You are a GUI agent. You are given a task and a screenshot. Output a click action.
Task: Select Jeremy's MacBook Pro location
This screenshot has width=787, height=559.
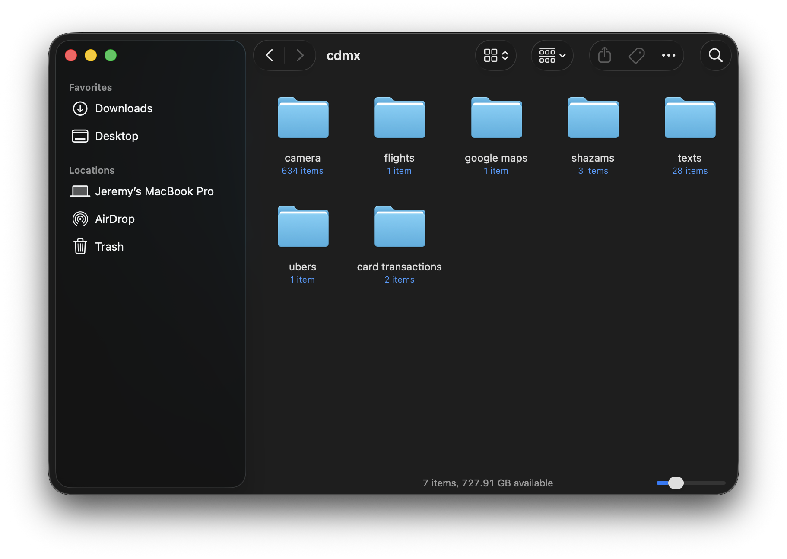coord(154,191)
